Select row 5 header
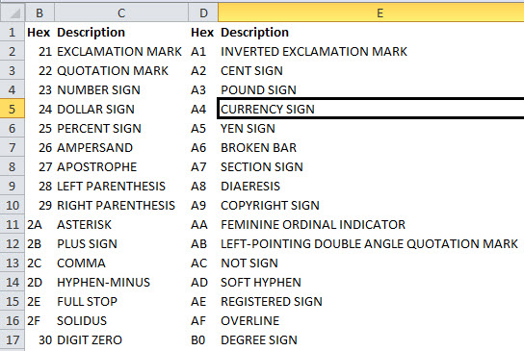Image resolution: width=524 pixels, height=351 pixels. (12, 109)
